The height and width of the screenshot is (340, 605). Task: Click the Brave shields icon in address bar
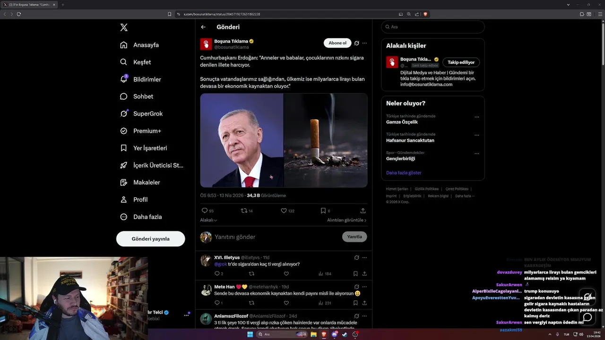coord(425,14)
